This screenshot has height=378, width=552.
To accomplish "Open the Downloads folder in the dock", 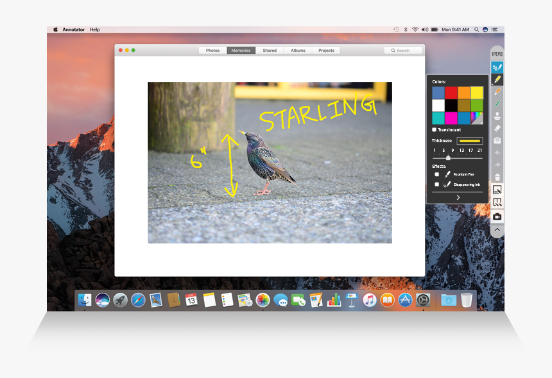I will (449, 300).
